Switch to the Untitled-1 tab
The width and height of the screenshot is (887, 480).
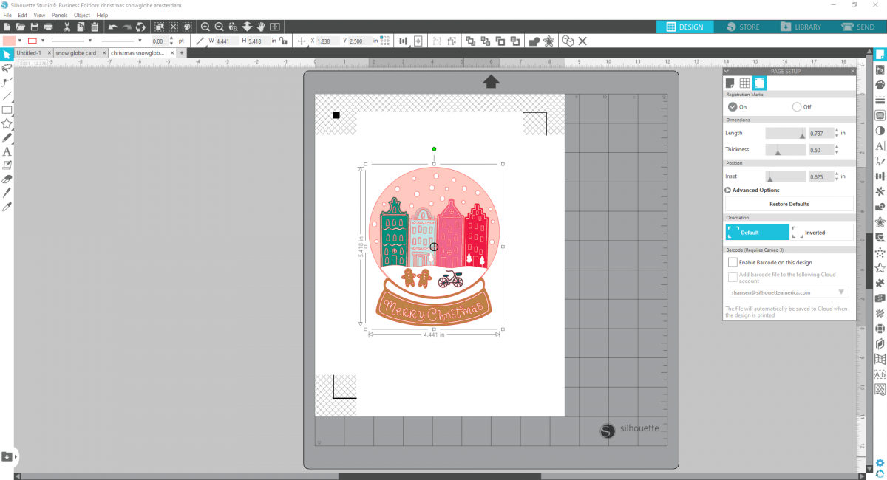pos(29,53)
